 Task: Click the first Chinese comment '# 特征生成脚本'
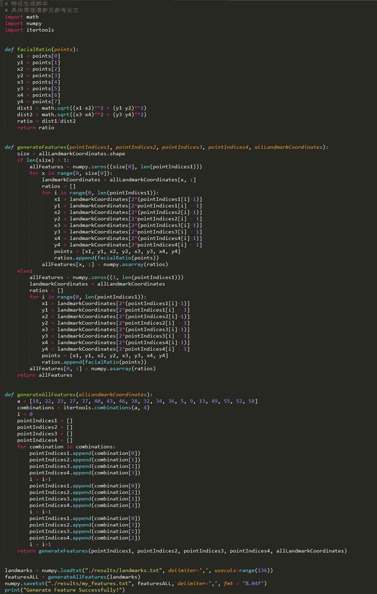coord(27,4)
